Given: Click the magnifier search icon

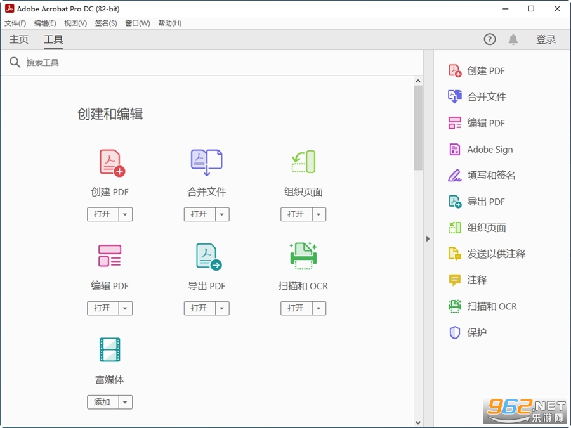Looking at the screenshot, I should click(15, 62).
